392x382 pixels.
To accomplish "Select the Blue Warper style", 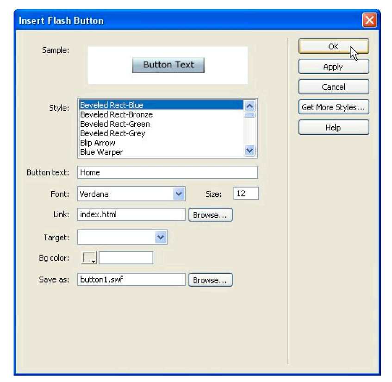I will tap(161, 152).
